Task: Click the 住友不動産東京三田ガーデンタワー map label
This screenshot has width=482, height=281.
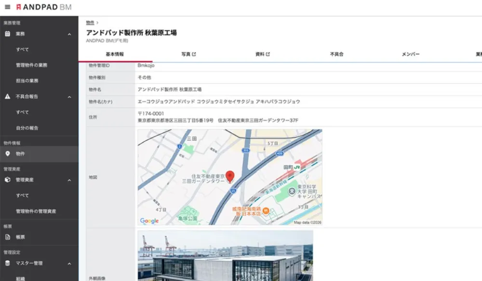Action: click(x=203, y=179)
